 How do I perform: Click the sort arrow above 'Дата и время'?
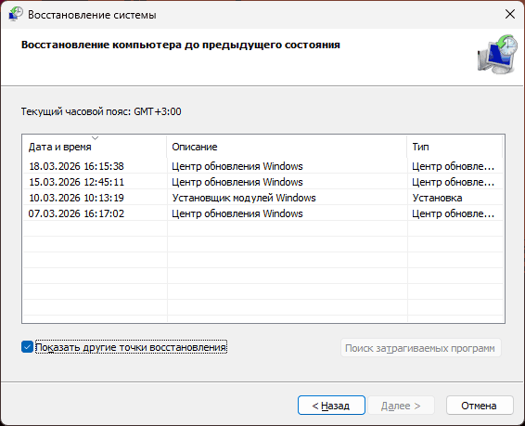point(96,137)
